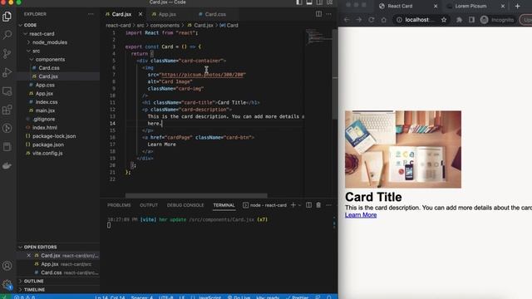Open the Debug Console panel tab

click(185, 205)
